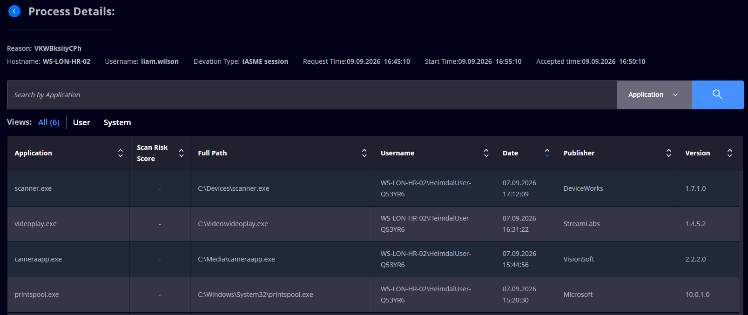Sort by the Scan Risk Score column
Screen dimensions: 748x315
(182, 153)
